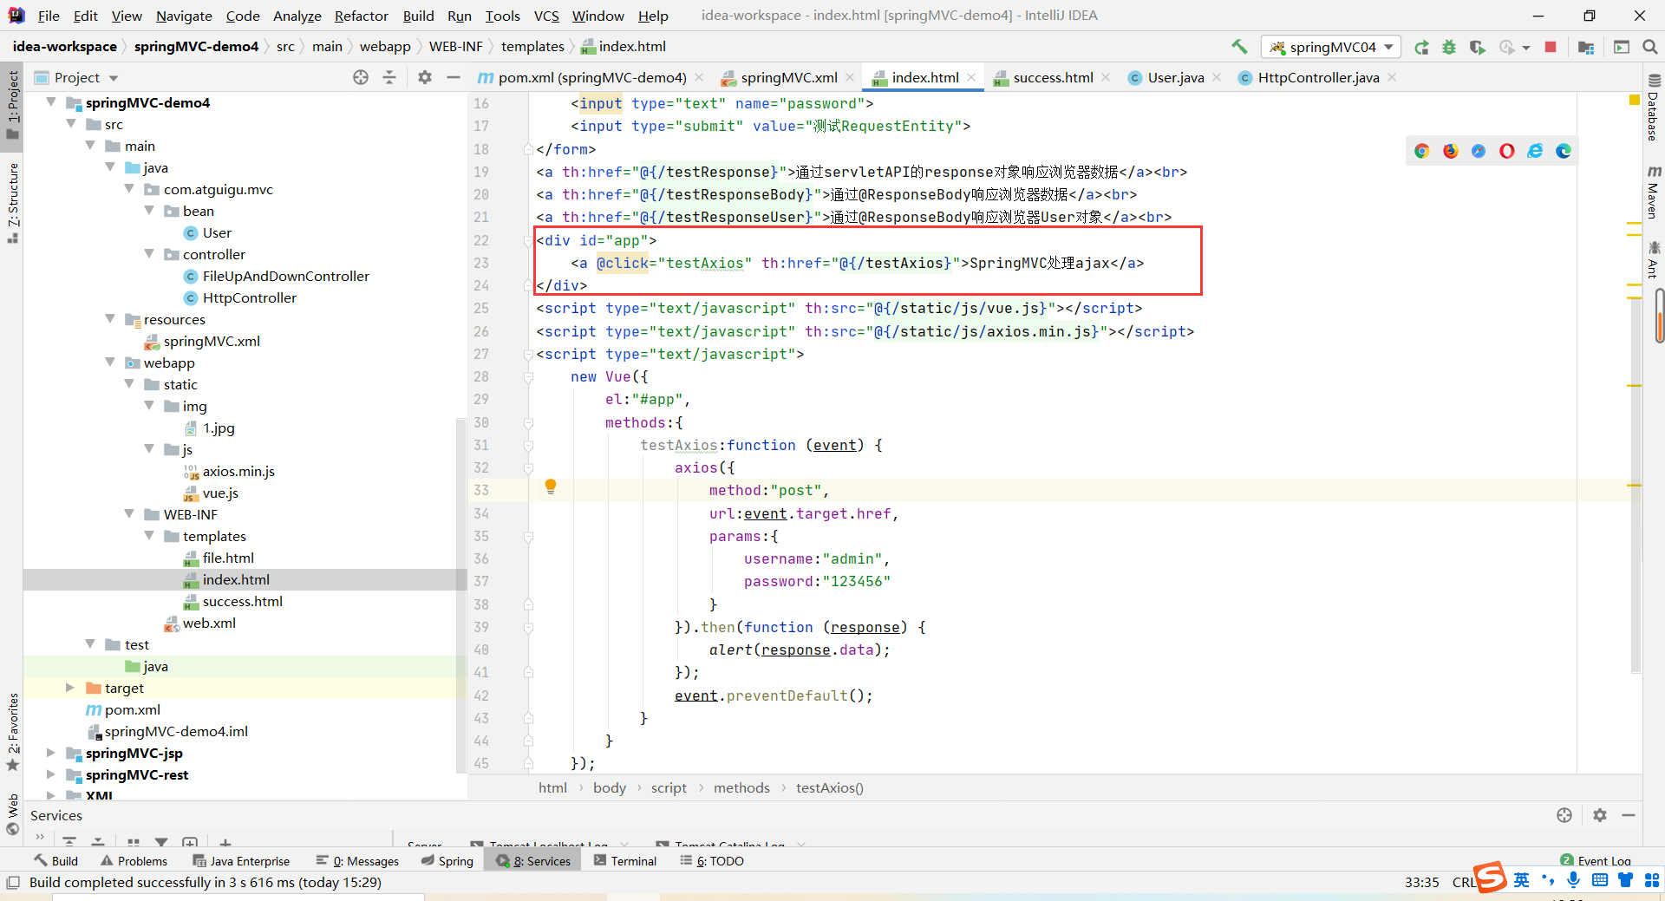
Task: Toggle the Favorites tool window side button
Action: click(12, 732)
